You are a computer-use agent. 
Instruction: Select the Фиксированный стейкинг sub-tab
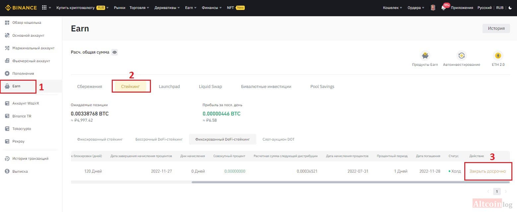tap(100, 139)
